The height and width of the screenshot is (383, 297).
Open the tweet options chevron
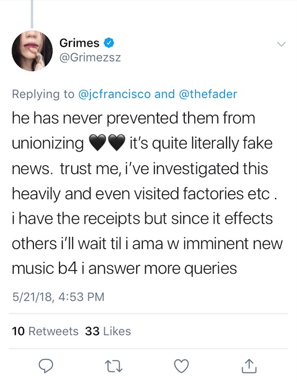(281, 44)
